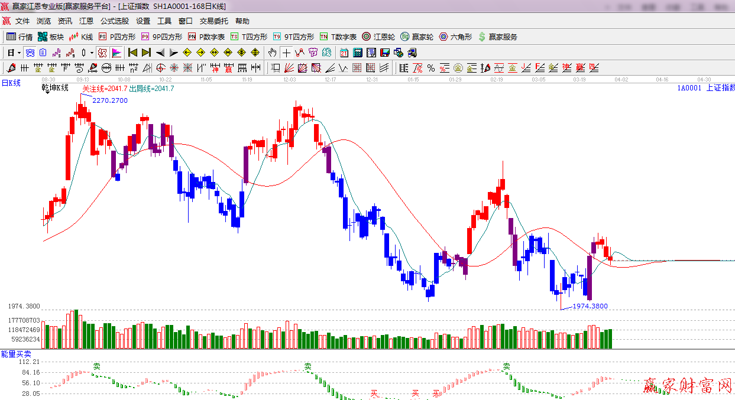Open the 公式选股 menu
This screenshot has height=400, width=735.
(x=114, y=21)
